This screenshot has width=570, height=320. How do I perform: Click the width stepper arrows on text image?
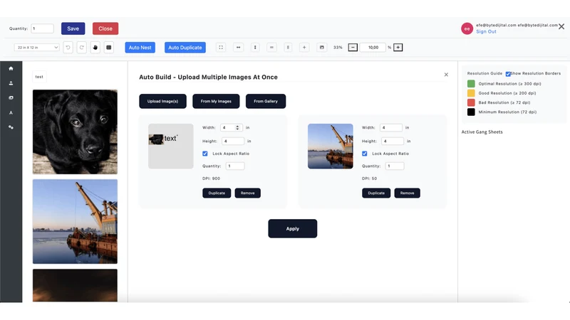point(237,127)
